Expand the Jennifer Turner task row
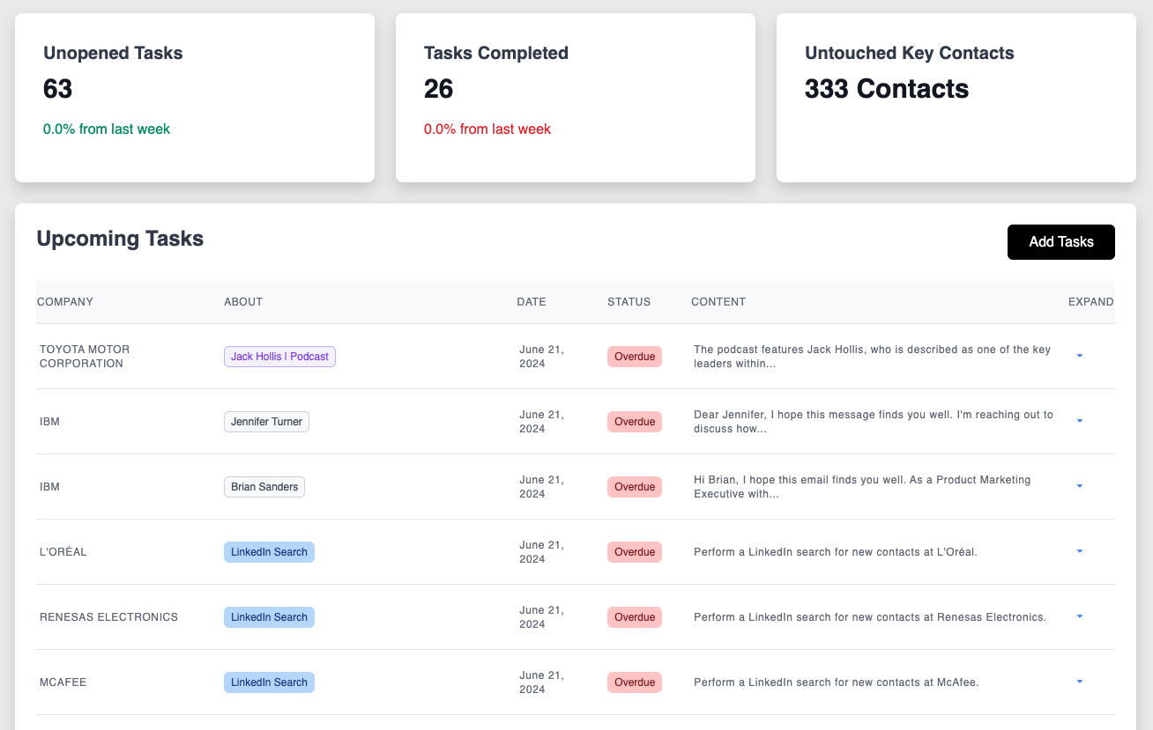Image resolution: width=1153 pixels, height=730 pixels. [1080, 421]
